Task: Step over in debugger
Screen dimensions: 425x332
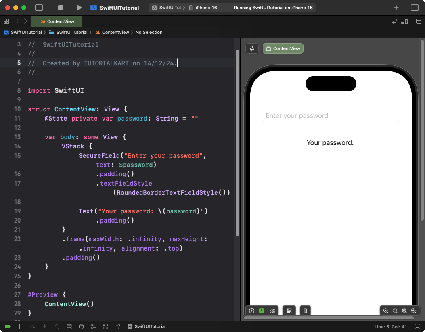Action: (33, 326)
